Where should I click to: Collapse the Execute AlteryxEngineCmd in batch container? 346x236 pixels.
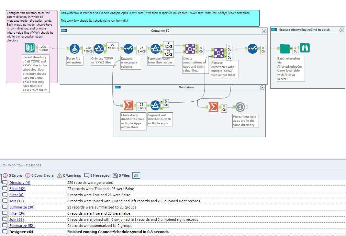tap(341, 29)
